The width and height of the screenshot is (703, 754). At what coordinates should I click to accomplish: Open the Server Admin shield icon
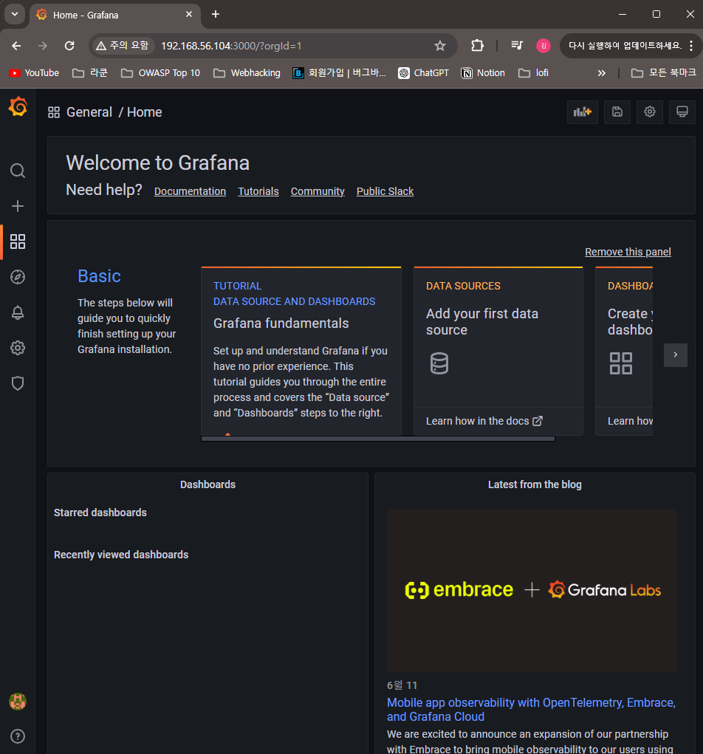coord(18,383)
